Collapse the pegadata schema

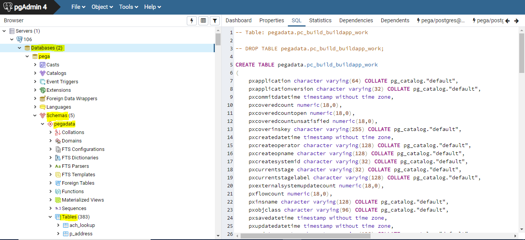click(42, 124)
